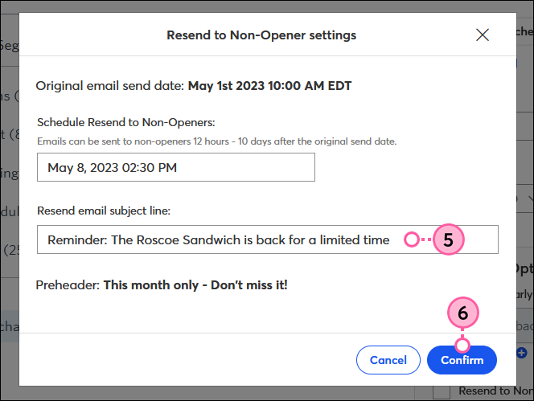Image resolution: width=534 pixels, height=401 pixels.
Task: Close the Resend to Non-Opener settings dialog
Action: 483,35
